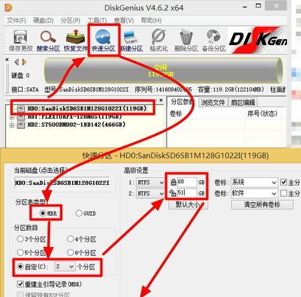Select the 格式化 format tool
Image resolution: width=301 pixels, height=297 pixels.
(x=158, y=40)
